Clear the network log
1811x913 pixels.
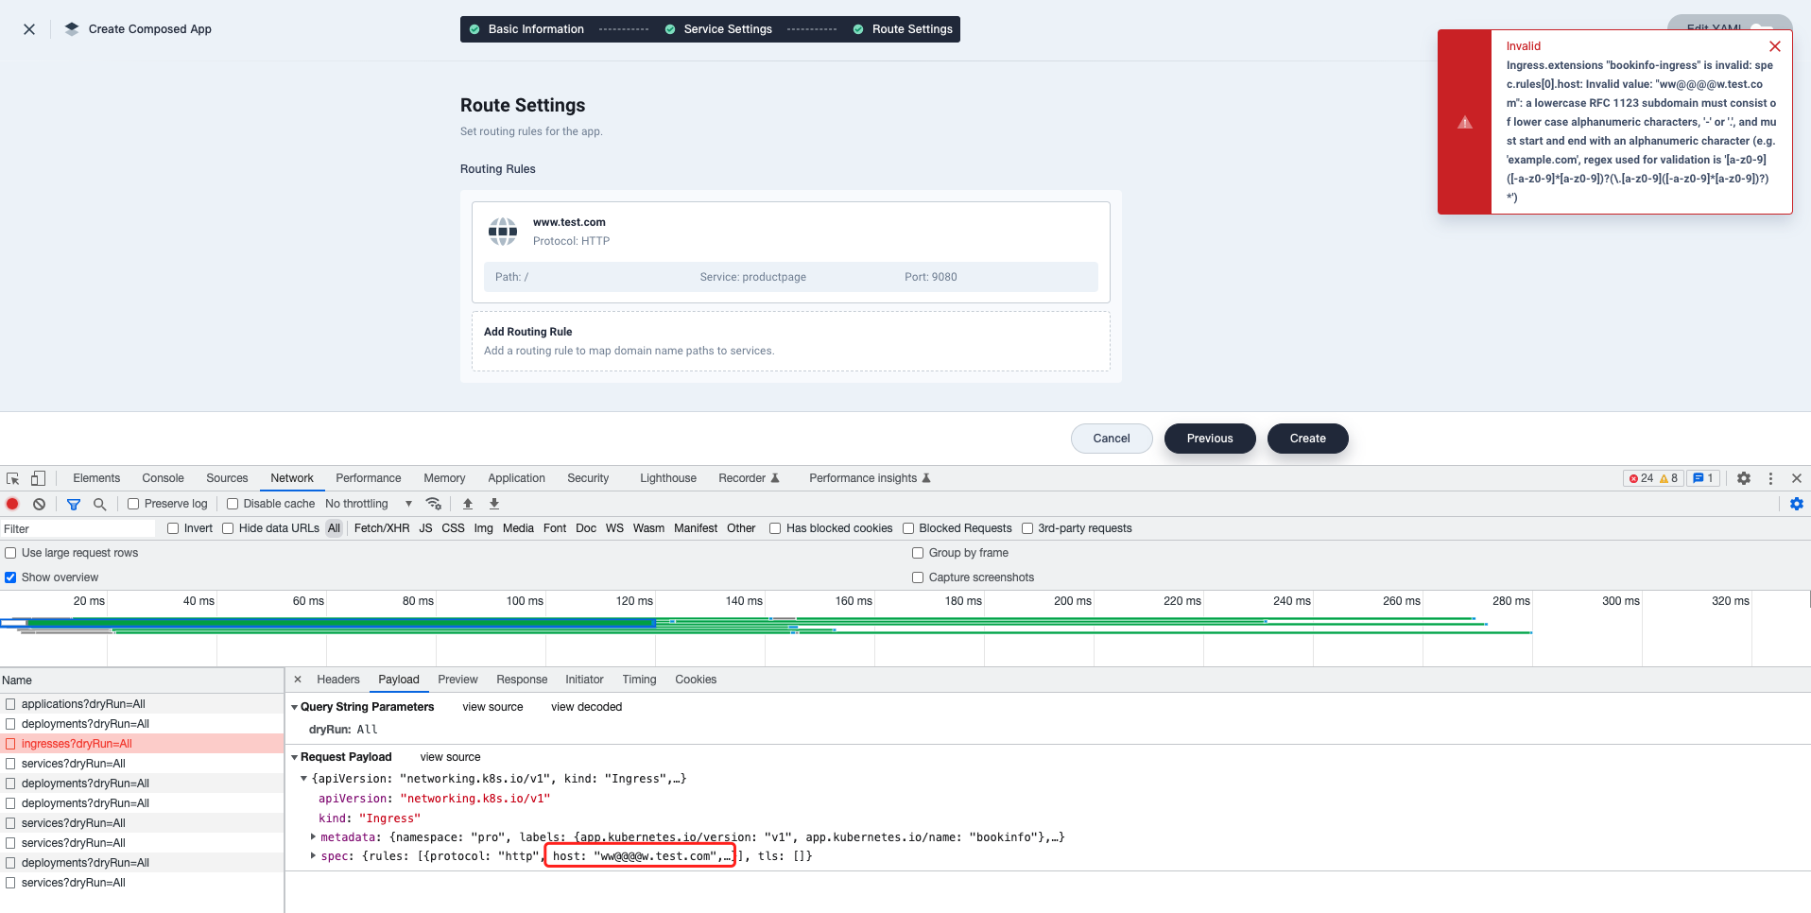[x=39, y=504]
